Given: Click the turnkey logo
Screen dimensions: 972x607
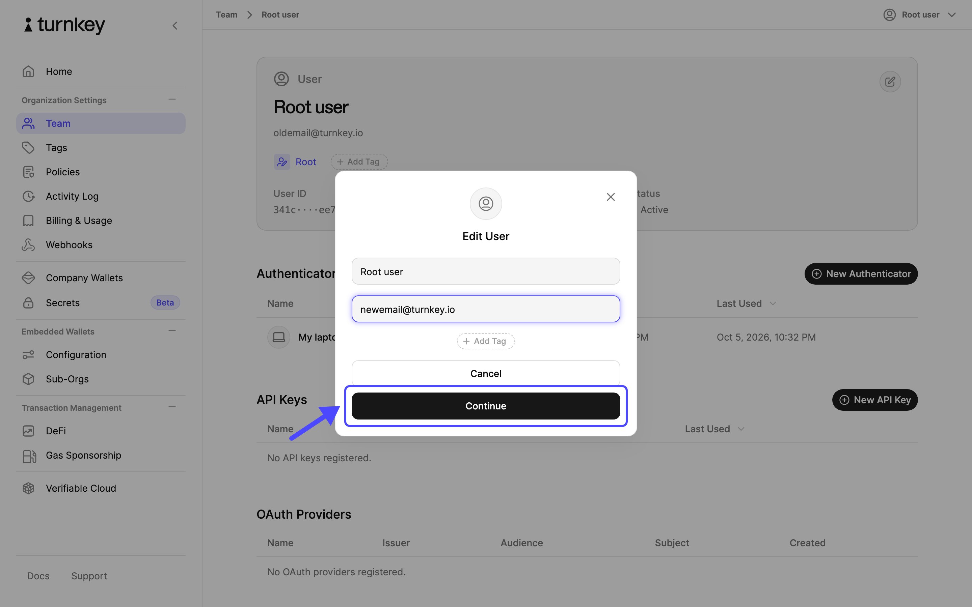Looking at the screenshot, I should (65, 25).
